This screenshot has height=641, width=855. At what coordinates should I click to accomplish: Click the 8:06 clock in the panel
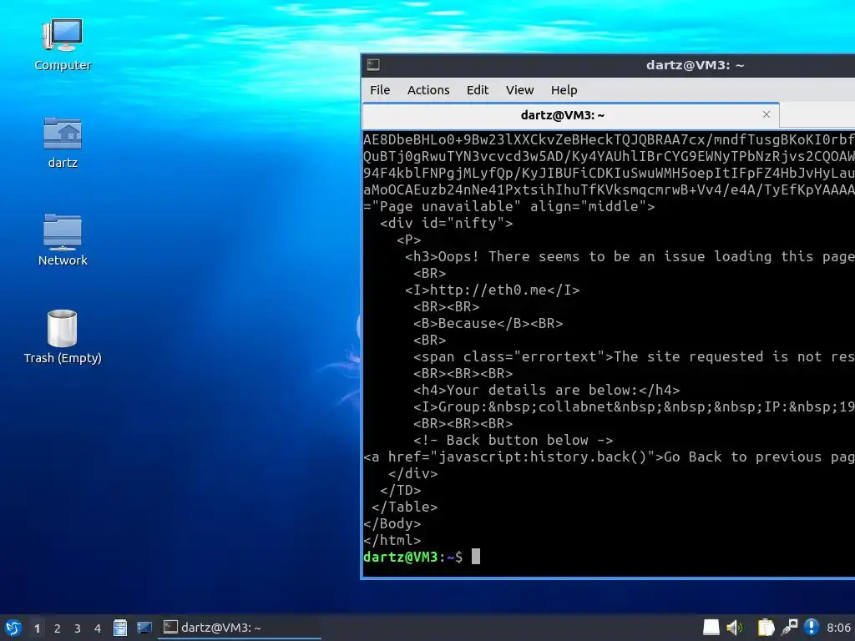click(x=838, y=628)
